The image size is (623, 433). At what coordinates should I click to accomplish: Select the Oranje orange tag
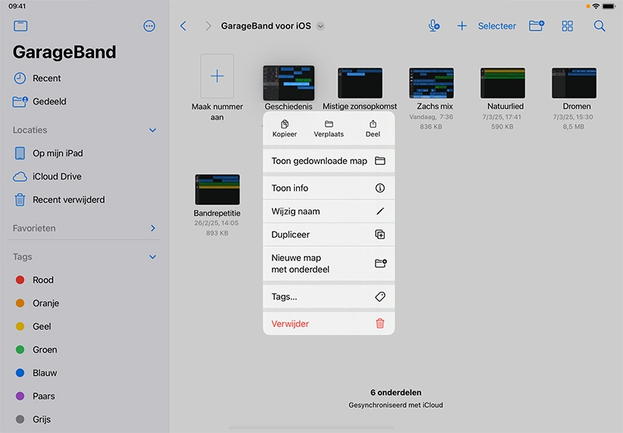(84, 303)
